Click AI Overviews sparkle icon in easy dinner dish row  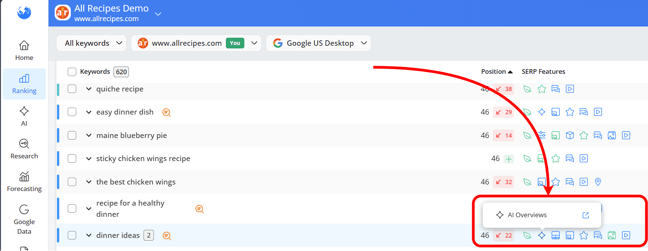point(542,112)
